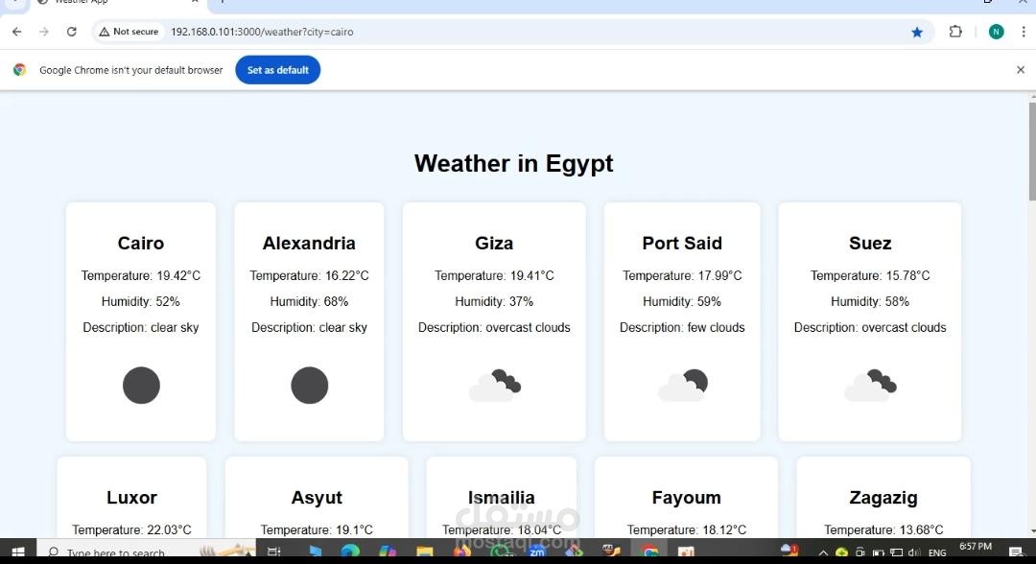Screen dimensions: 1036x564
Task: Click Temperature: 22.03°C in Luxor card
Action: 131,529
